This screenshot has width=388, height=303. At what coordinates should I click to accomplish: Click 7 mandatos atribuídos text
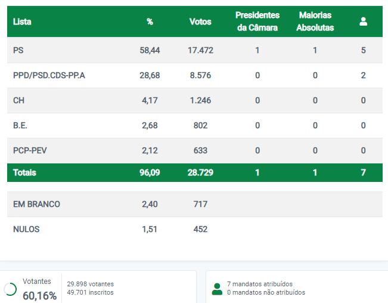tap(260, 284)
